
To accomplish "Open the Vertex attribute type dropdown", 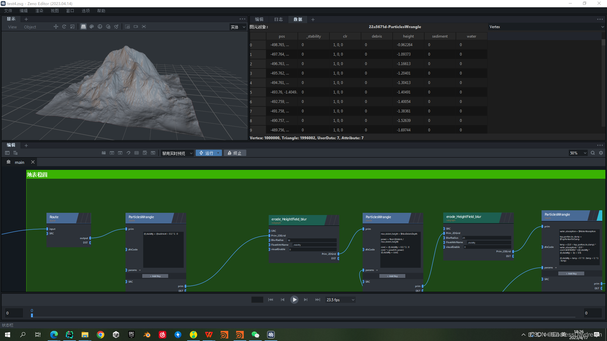I will pyautogui.click(x=546, y=27).
